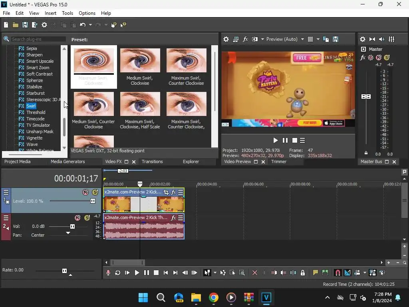Open the Options menu

click(87, 13)
